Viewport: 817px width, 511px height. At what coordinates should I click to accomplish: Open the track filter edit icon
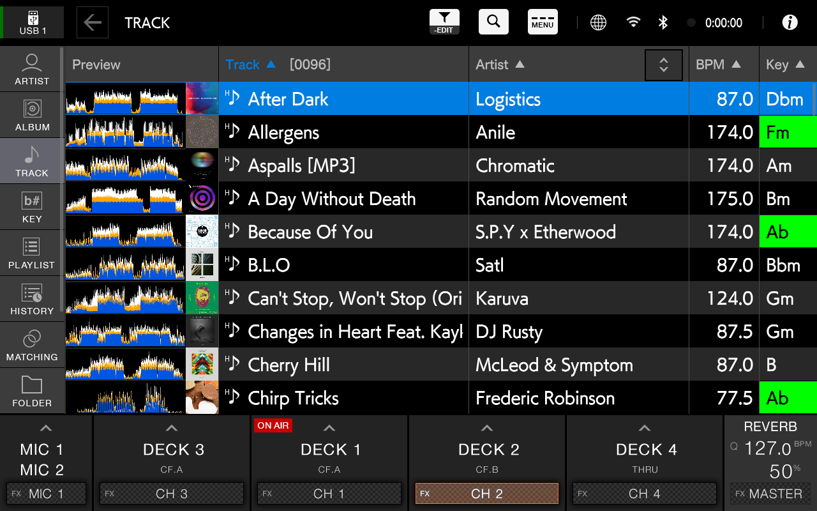[x=444, y=22]
